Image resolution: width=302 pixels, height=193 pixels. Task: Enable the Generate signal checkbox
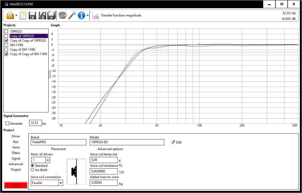point(7,124)
